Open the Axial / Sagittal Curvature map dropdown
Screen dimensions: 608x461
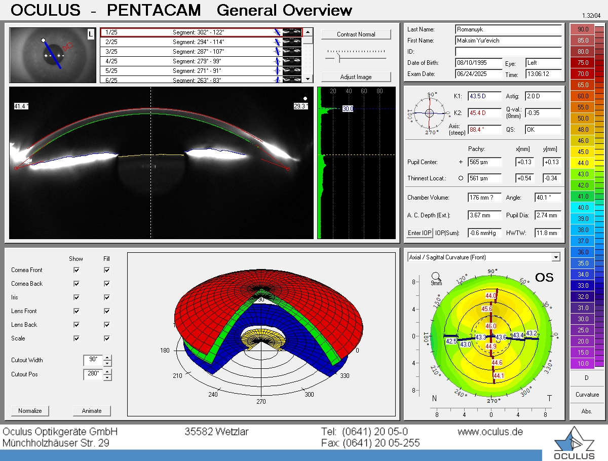click(x=556, y=257)
